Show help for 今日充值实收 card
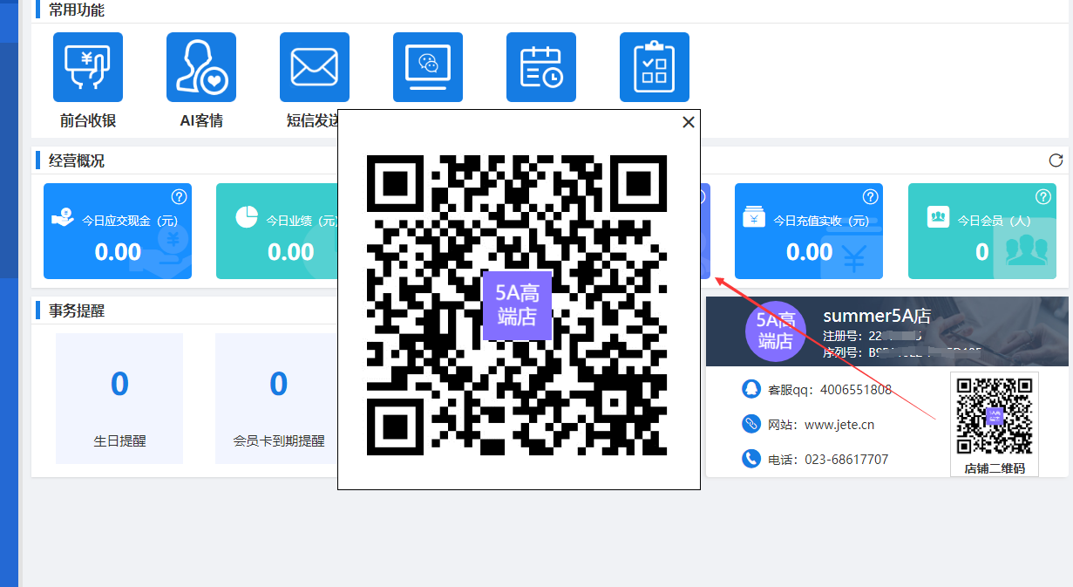Image resolution: width=1073 pixels, height=587 pixels. click(870, 196)
